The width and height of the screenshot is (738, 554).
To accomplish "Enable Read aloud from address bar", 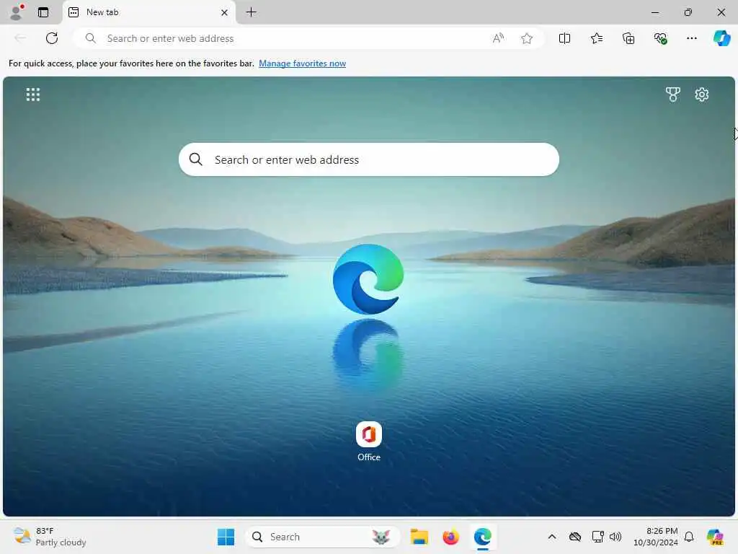I will 498,38.
